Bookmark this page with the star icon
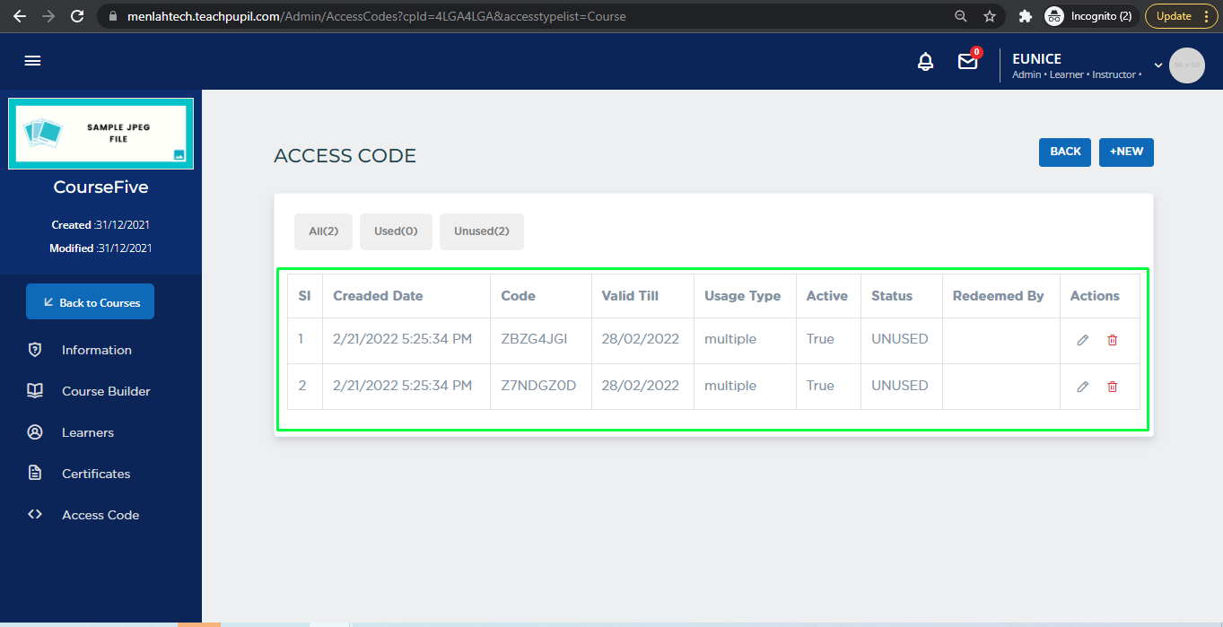This screenshot has width=1223, height=627. (x=990, y=16)
